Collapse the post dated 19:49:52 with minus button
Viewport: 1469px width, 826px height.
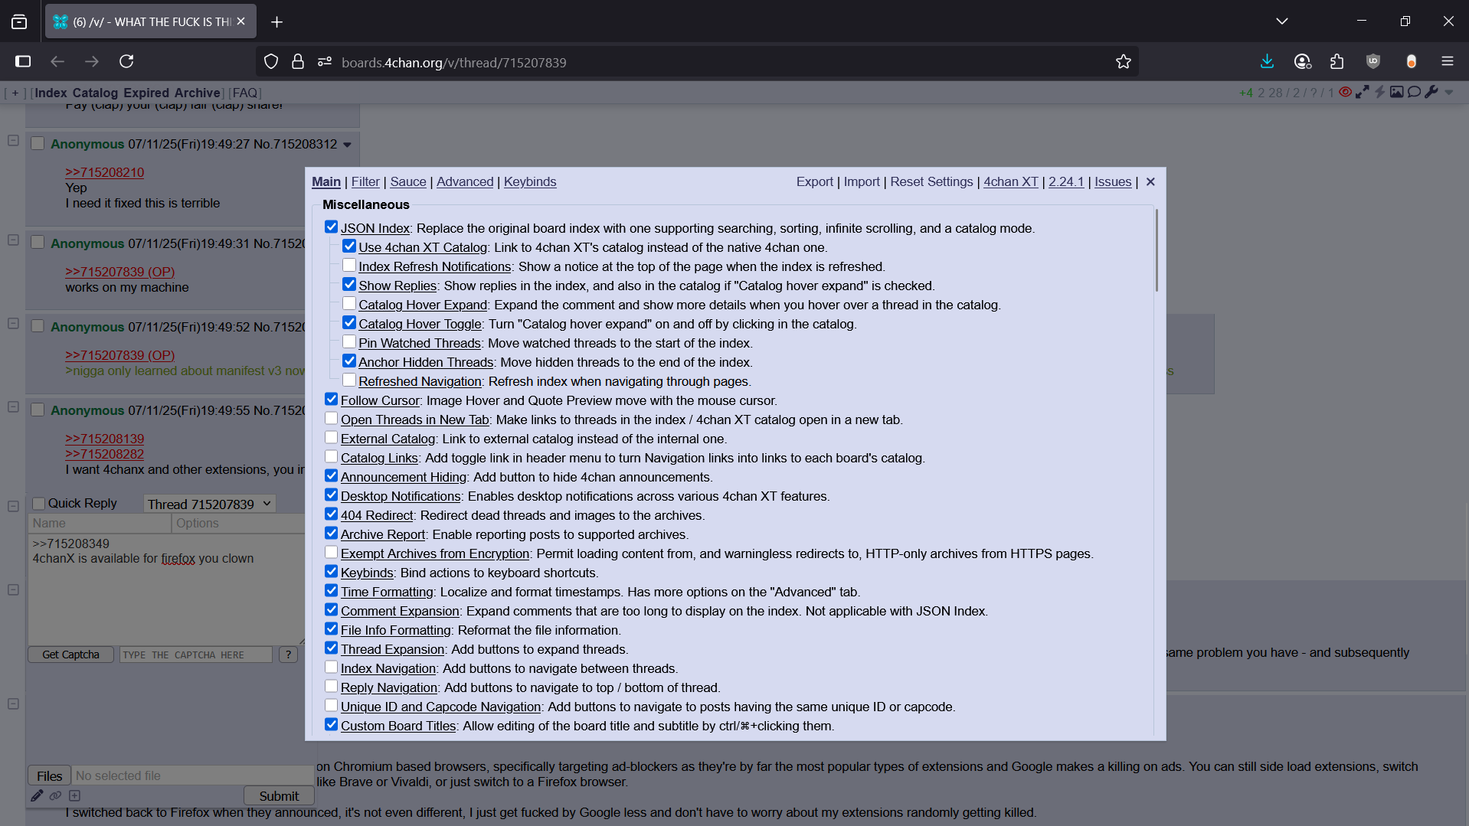[x=13, y=324]
